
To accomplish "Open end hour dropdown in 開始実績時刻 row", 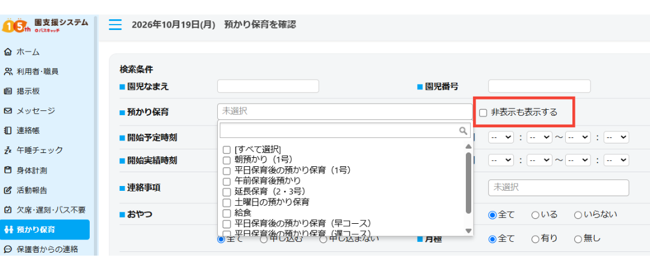I will point(578,160).
